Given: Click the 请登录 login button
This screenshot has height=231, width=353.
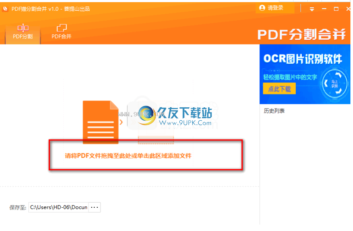Looking at the screenshot, I should click(x=275, y=8).
